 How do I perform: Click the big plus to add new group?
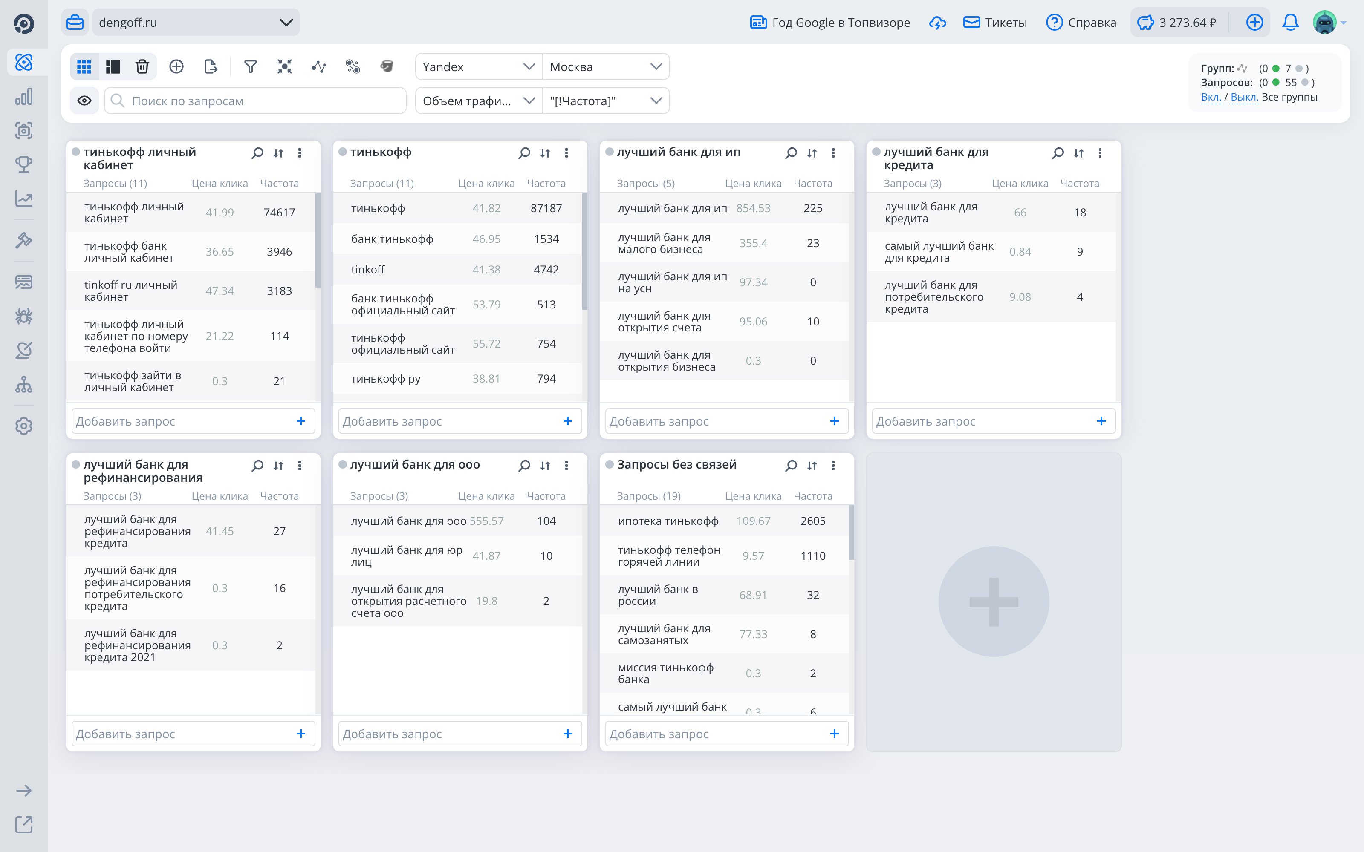pos(994,601)
